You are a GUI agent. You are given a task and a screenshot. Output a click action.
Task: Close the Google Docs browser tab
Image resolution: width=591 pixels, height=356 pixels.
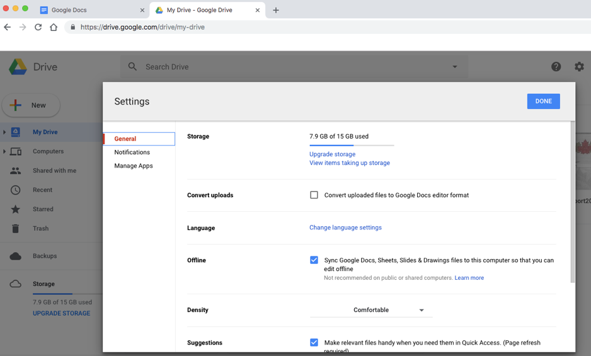click(x=142, y=10)
